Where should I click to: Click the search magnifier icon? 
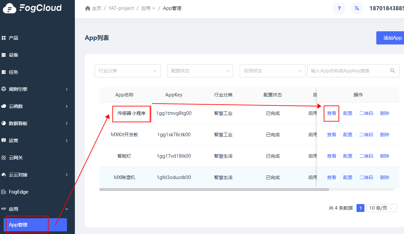(x=392, y=71)
